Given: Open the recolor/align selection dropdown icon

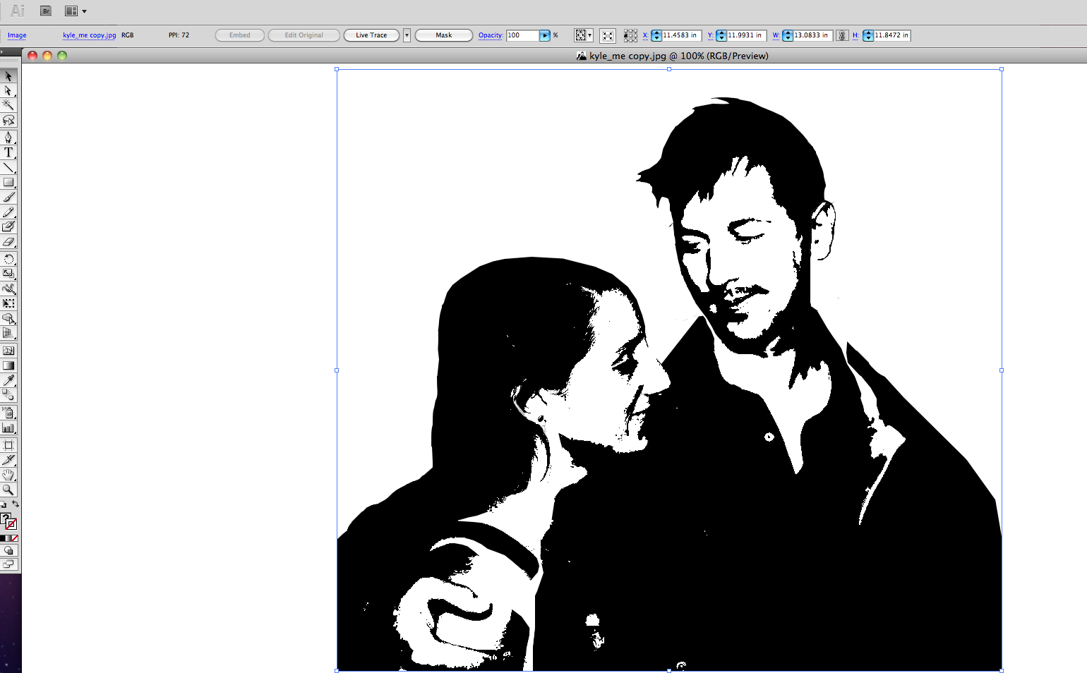Looking at the screenshot, I should [583, 35].
